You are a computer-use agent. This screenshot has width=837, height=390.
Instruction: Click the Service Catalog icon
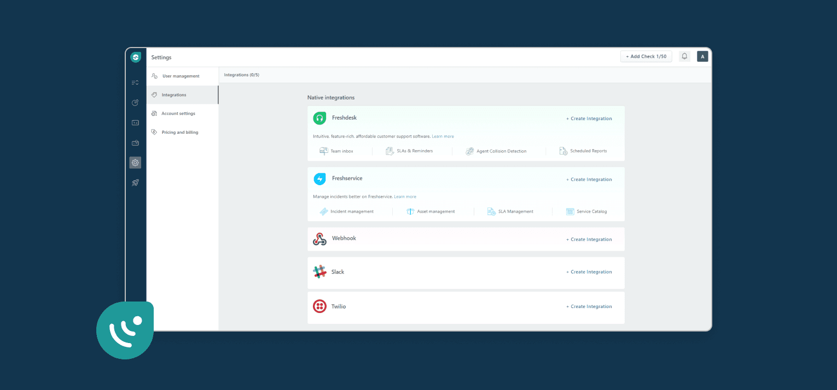pyautogui.click(x=570, y=211)
